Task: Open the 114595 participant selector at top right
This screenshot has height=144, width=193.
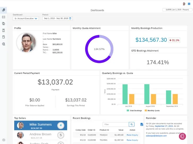Action: pyautogui.click(x=177, y=10)
